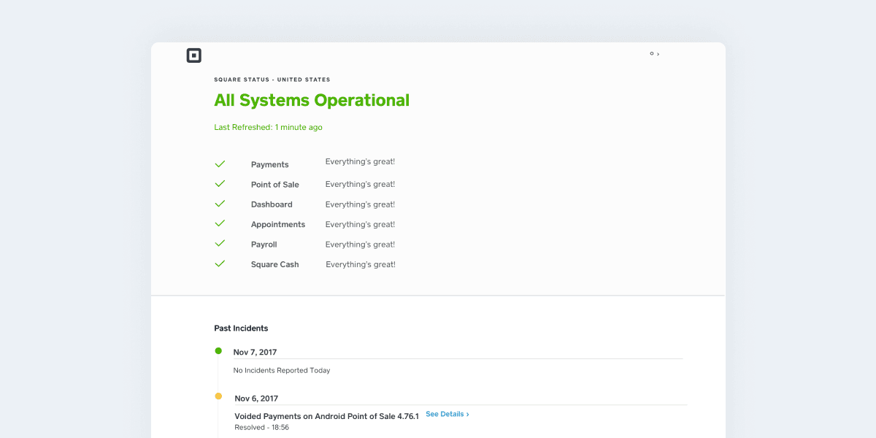Select the Past Incidents section header
The width and height of the screenshot is (876, 438).
[242, 328]
